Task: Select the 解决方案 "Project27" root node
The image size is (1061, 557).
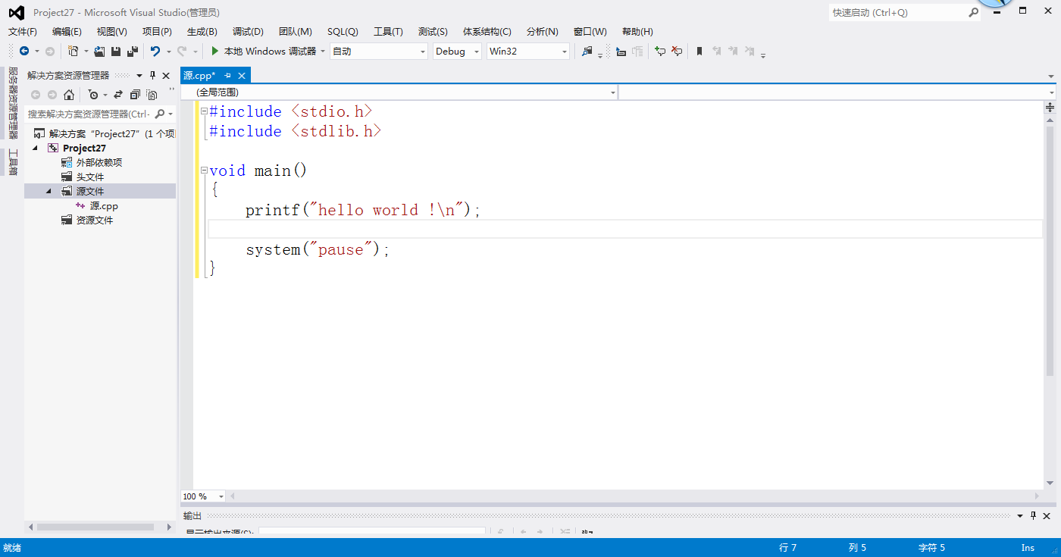Action: pos(105,133)
